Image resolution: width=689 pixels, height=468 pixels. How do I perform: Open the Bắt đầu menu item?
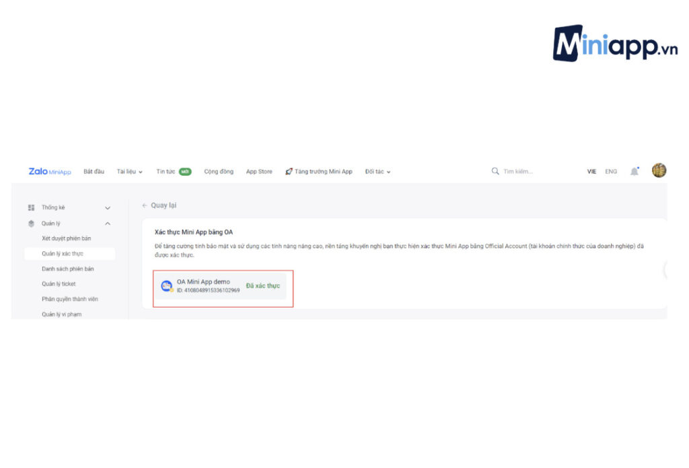(94, 172)
